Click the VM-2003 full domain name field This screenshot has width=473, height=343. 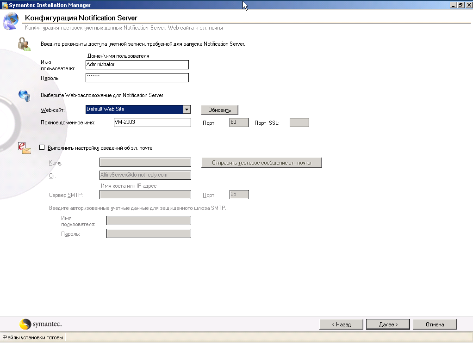(x=152, y=122)
